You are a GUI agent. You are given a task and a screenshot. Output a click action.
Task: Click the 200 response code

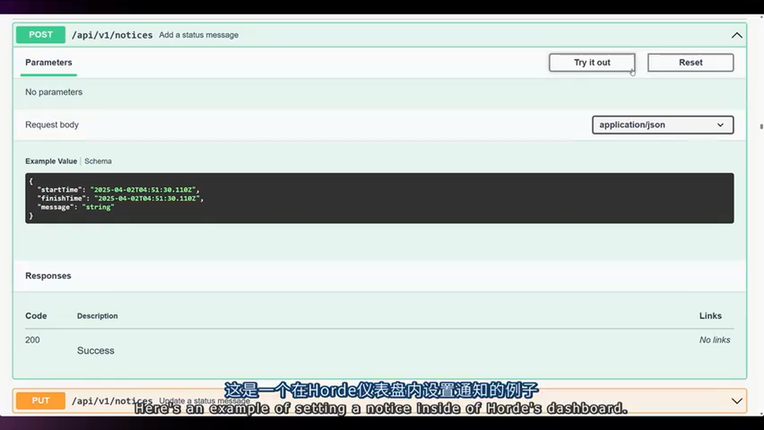tap(32, 340)
